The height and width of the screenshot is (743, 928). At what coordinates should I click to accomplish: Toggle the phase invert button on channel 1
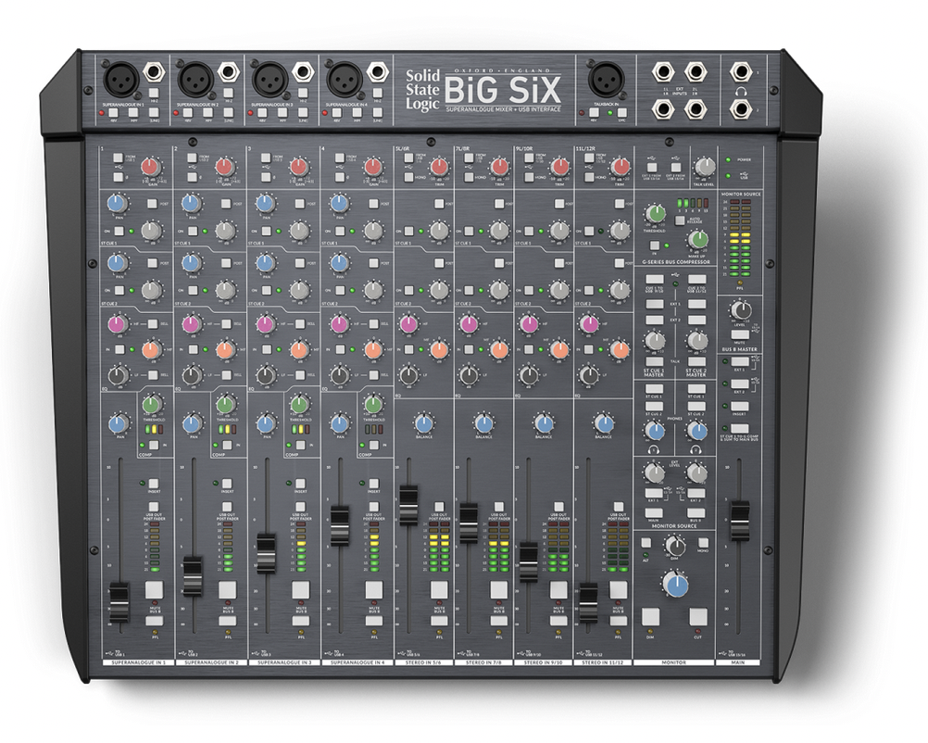tap(119, 177)
